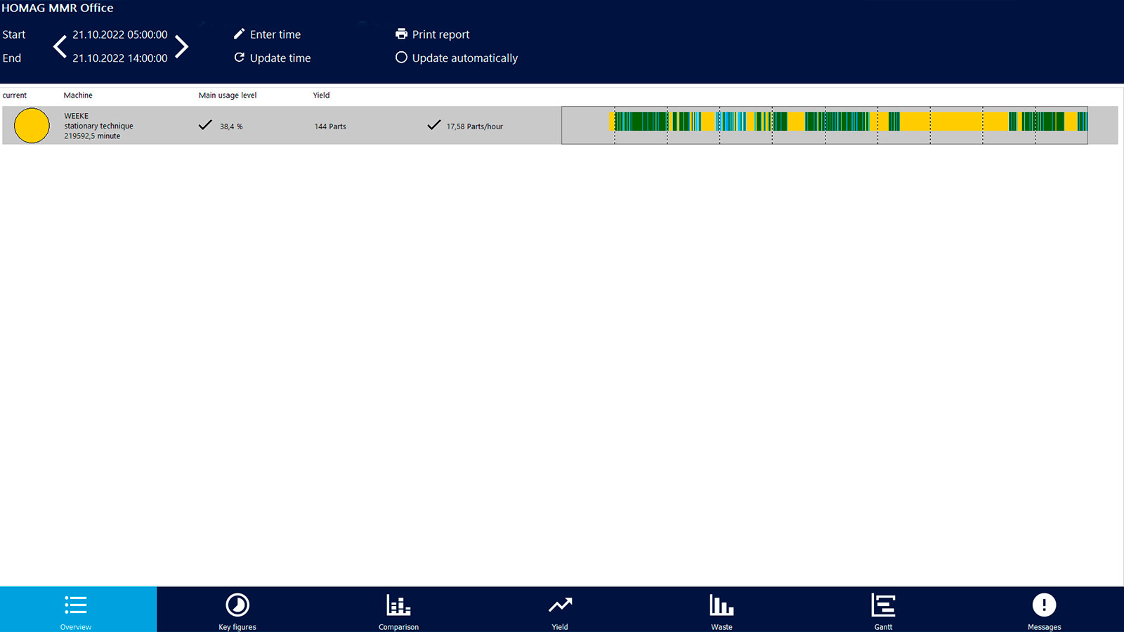
Task: Click the End date 21.10.2022 14:00:00
Action: pyautogui.click(x=120, y=58)
